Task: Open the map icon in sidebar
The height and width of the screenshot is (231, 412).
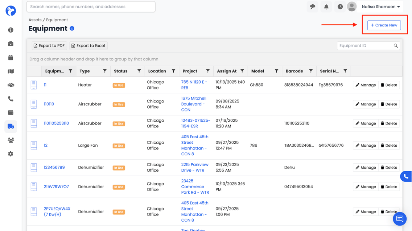Action: pos(11,71)
